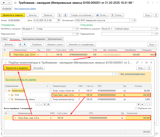Switch to the Драгоценные материалы tab
160x137 pixels.
[34, 39]
